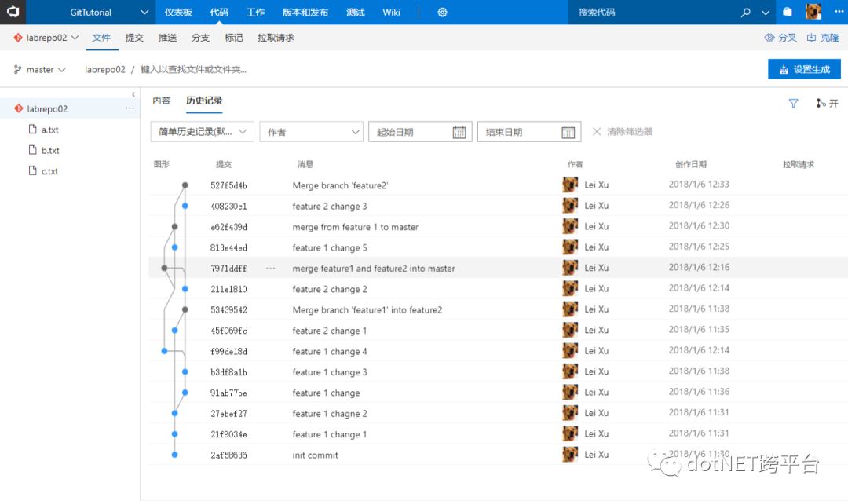Open commit 408230c1

[x=228, y=207]
